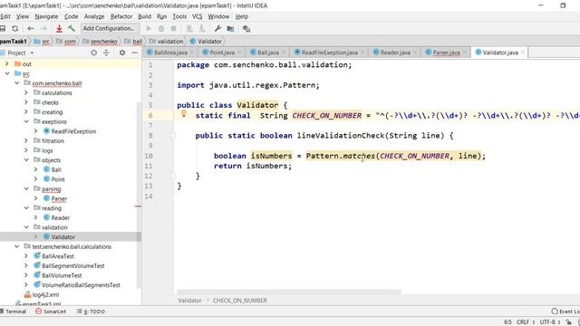Click validation breadcrumb in navigation bar

169,42
